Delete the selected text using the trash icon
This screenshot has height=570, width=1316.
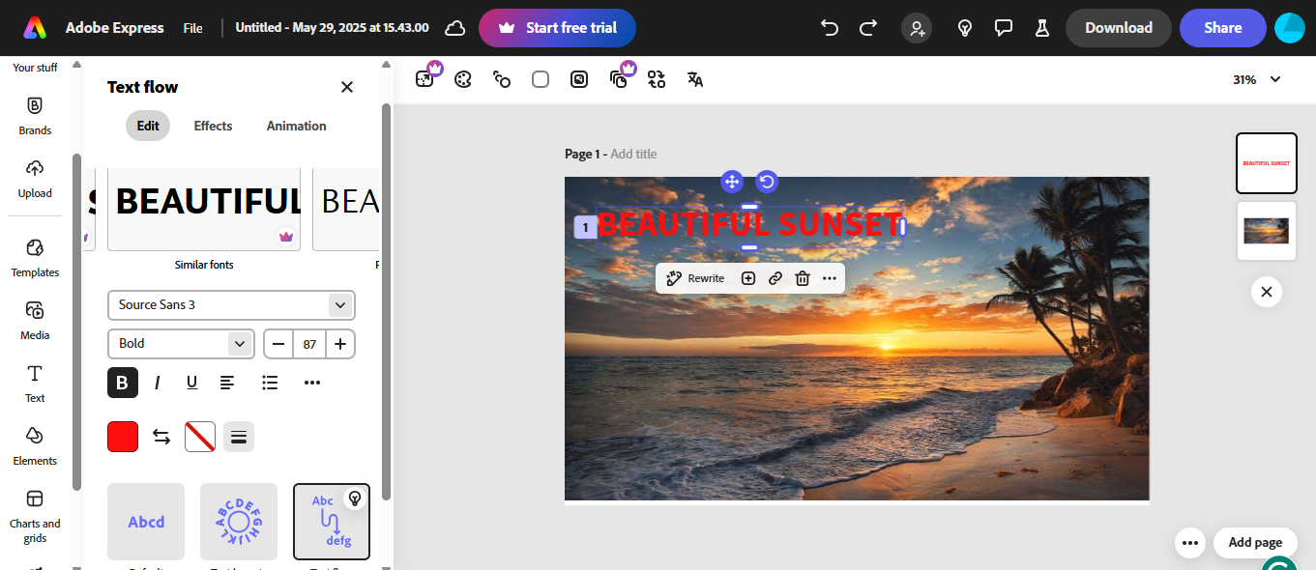coord(802,277)
